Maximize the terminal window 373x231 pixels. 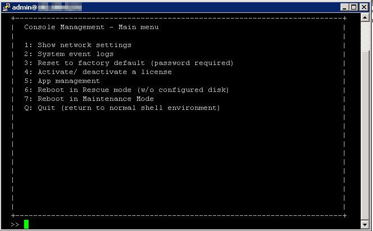pos(354,7)
